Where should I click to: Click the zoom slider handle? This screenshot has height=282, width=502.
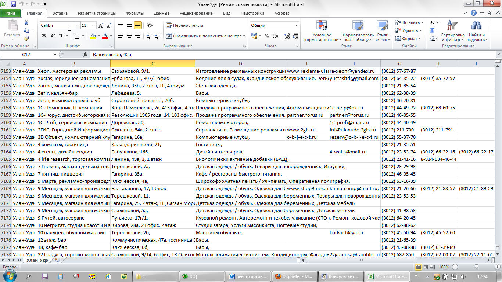coord(476,267)
